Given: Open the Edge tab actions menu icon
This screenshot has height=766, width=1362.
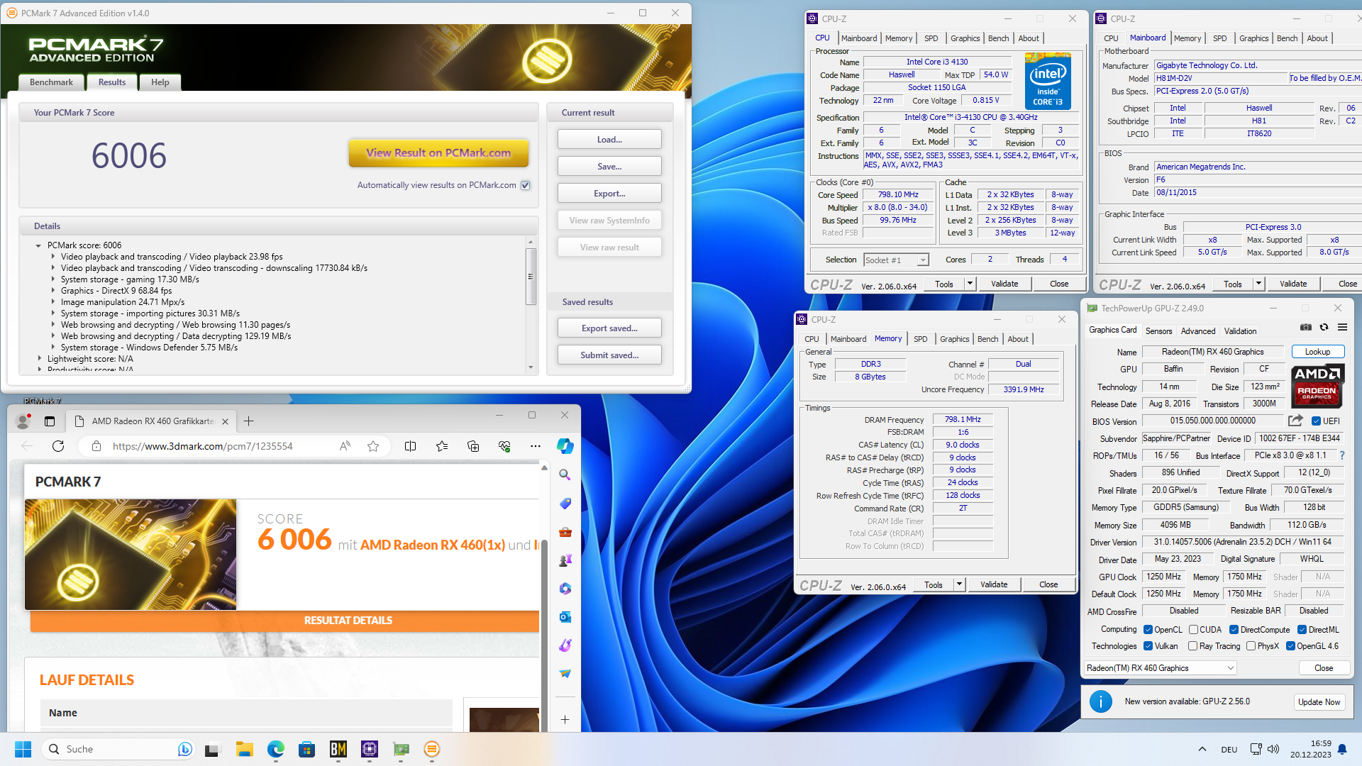Looking at the screenshot, I should click(50, 421).
